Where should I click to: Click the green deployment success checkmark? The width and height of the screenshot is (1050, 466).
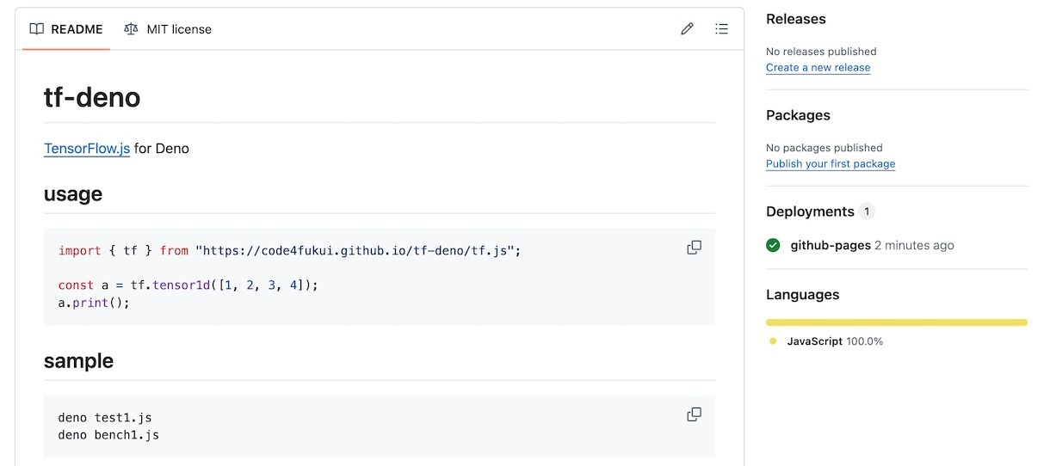pyautogui.click(x=774, y=245)
